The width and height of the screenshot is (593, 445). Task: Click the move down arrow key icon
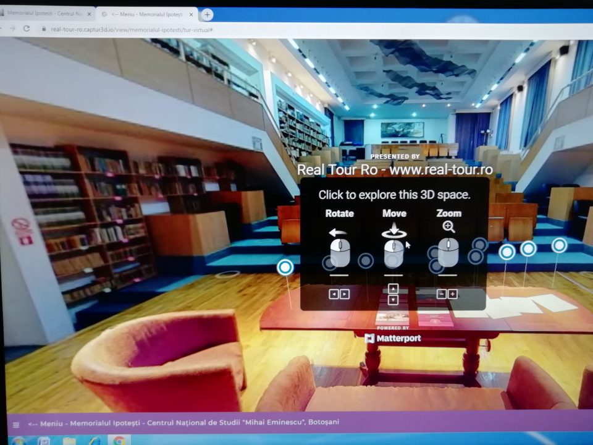coord(393,300)
